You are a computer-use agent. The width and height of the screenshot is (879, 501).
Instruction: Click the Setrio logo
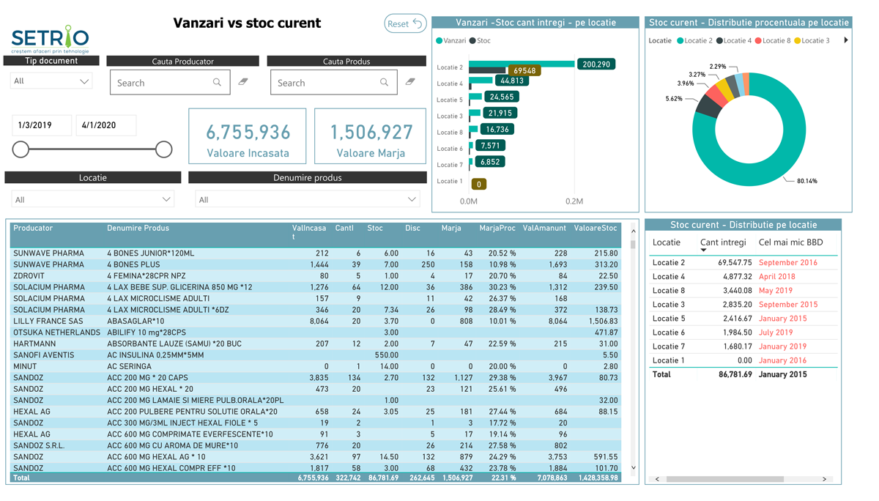50,38
